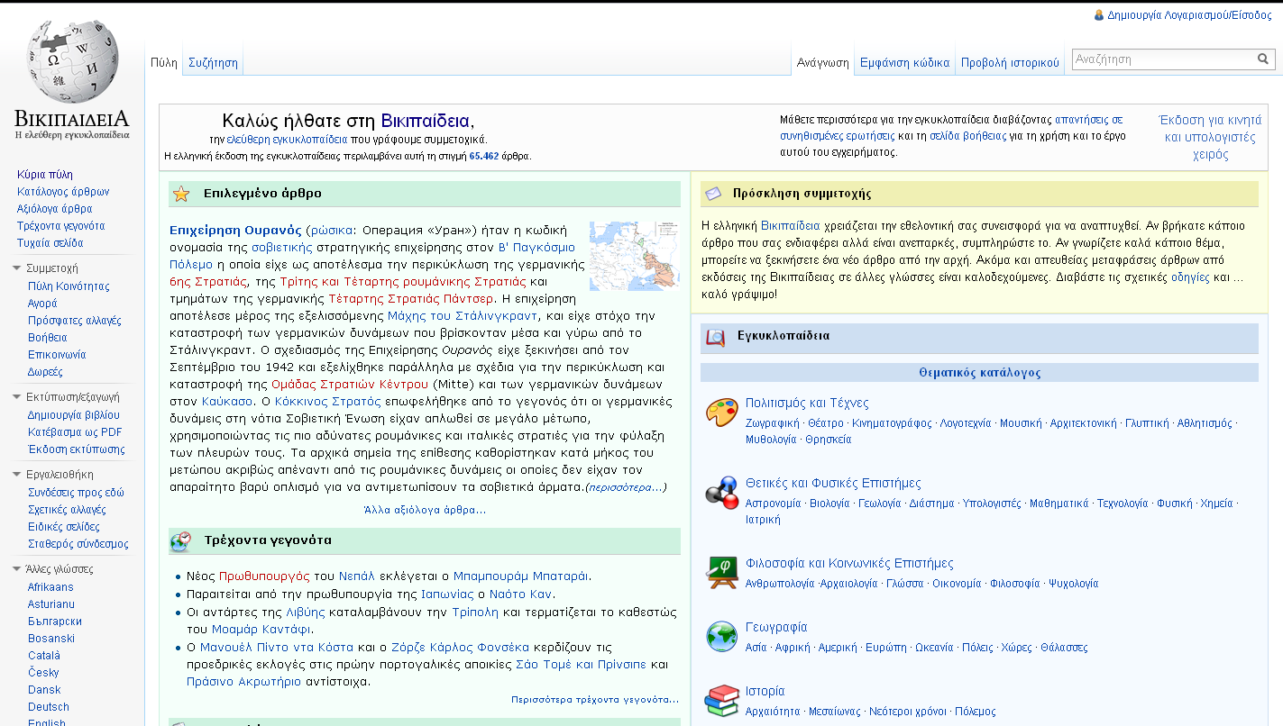1283x726 pixels.
Task: Click the user icon beside Δημιουργία Λογαριασμού/Είσοδος
Action: tap(1098, 15)
